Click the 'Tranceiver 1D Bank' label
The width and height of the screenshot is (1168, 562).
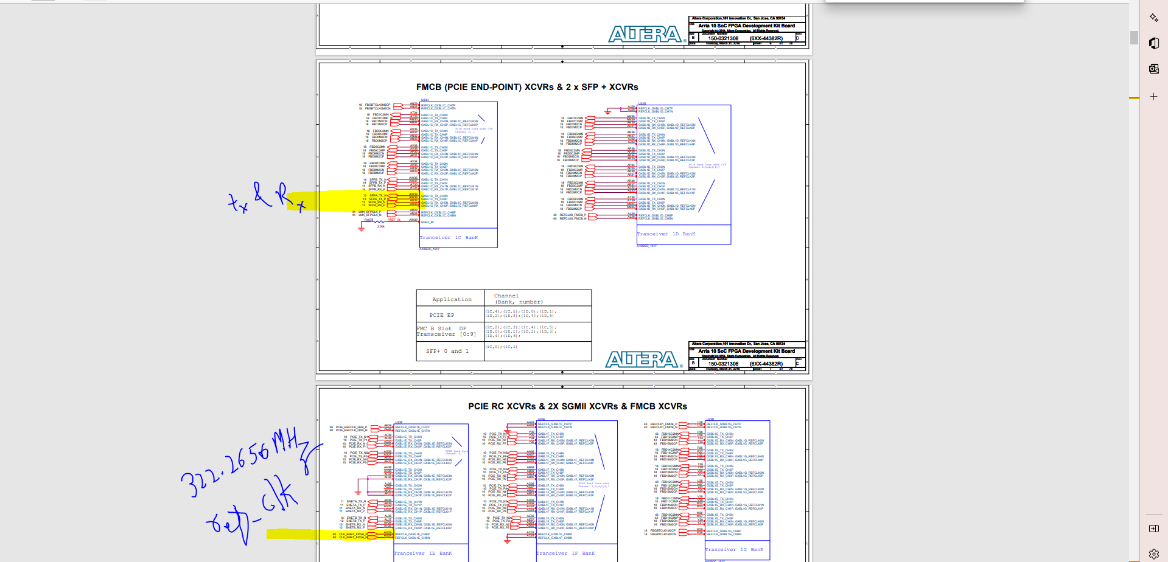(666, 234)
